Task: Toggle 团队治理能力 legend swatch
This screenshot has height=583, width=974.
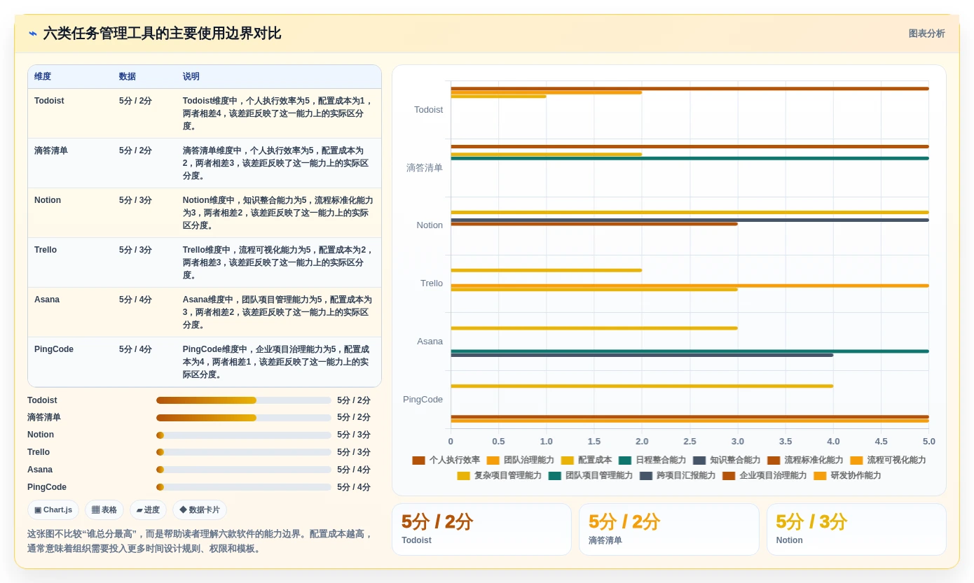Action: click(x=493, y=461)
